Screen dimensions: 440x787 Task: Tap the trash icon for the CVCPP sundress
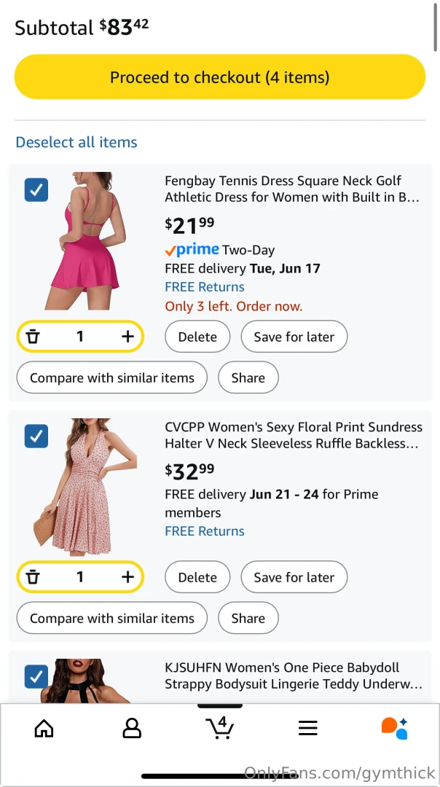[x=33, y=576]
